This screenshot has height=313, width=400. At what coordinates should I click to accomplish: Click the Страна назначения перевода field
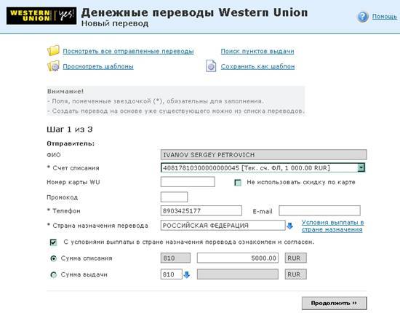(223, 225)
